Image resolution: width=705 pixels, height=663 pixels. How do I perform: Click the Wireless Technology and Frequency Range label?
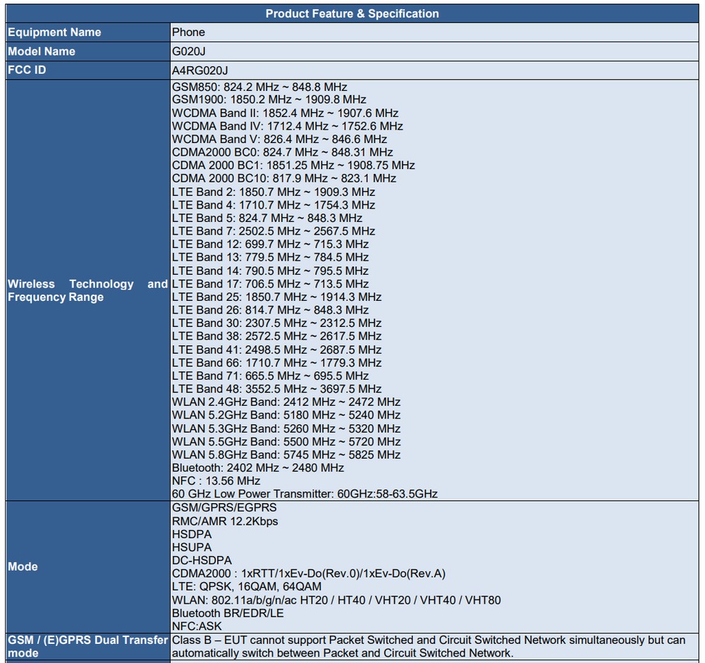(x=87, y=290)
